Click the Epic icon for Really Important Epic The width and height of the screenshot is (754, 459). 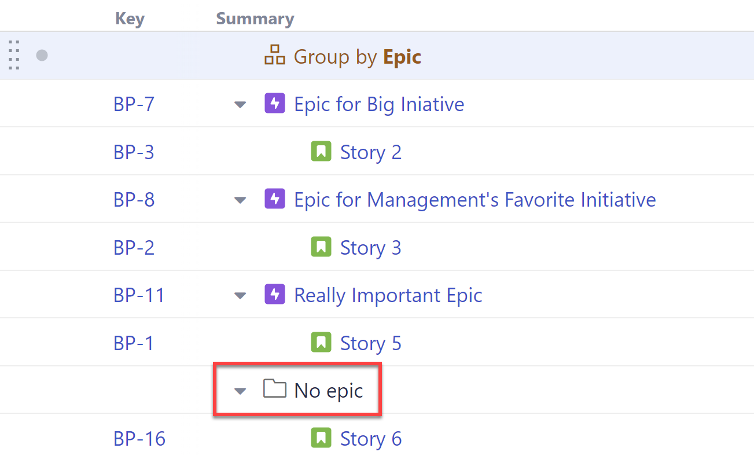click(275, 295)
